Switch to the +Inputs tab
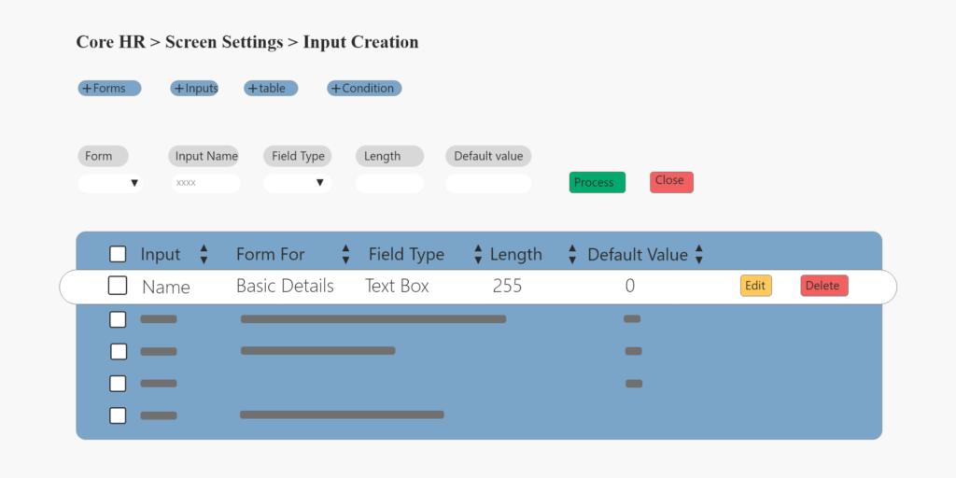 click(x=194, y=89)
